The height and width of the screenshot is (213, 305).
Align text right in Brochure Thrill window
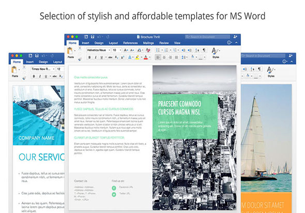[x=170, y=58]
